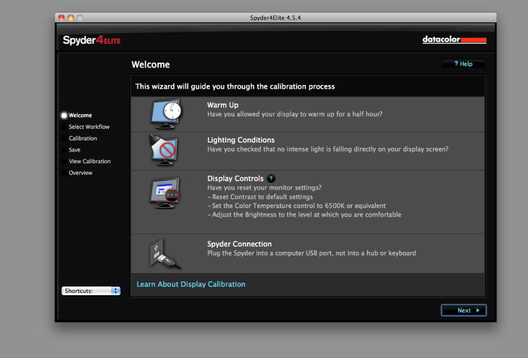Minimize the window with yellow button
This screenshot has height=358, width=528.
71,17
